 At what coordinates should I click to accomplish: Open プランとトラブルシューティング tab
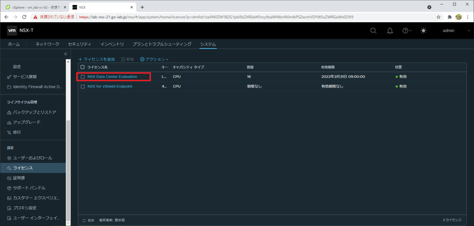coord(162,44)
